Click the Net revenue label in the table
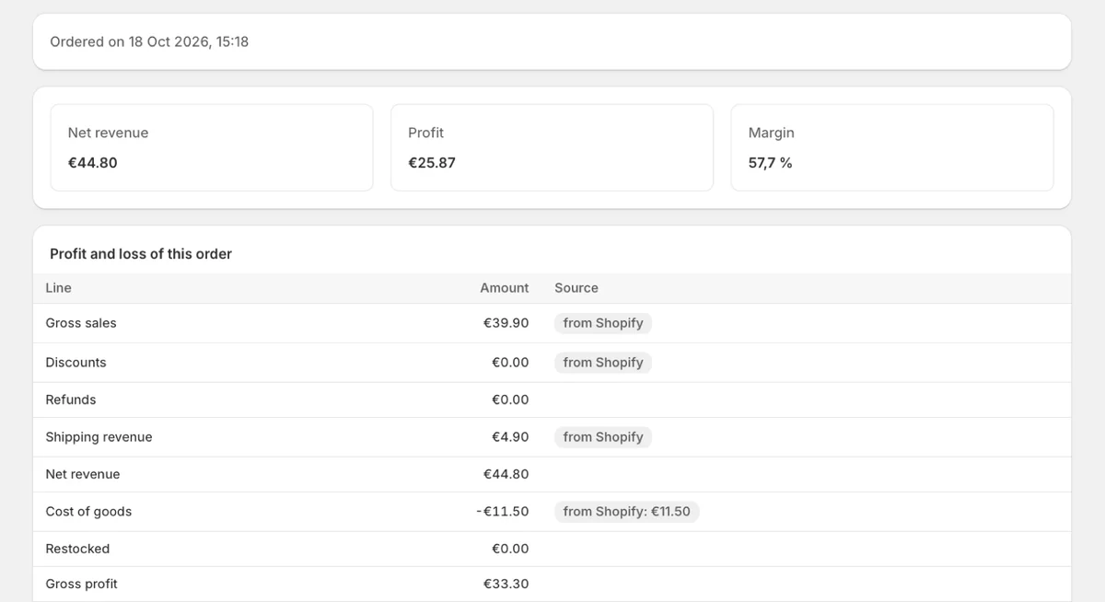The width and height of the screenshot is (1105, 602). 83,474
